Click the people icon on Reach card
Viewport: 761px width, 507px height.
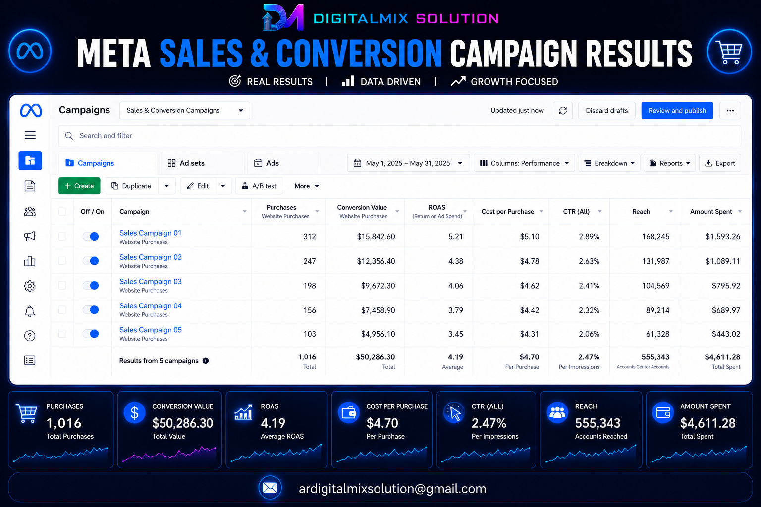pos(558,412)
